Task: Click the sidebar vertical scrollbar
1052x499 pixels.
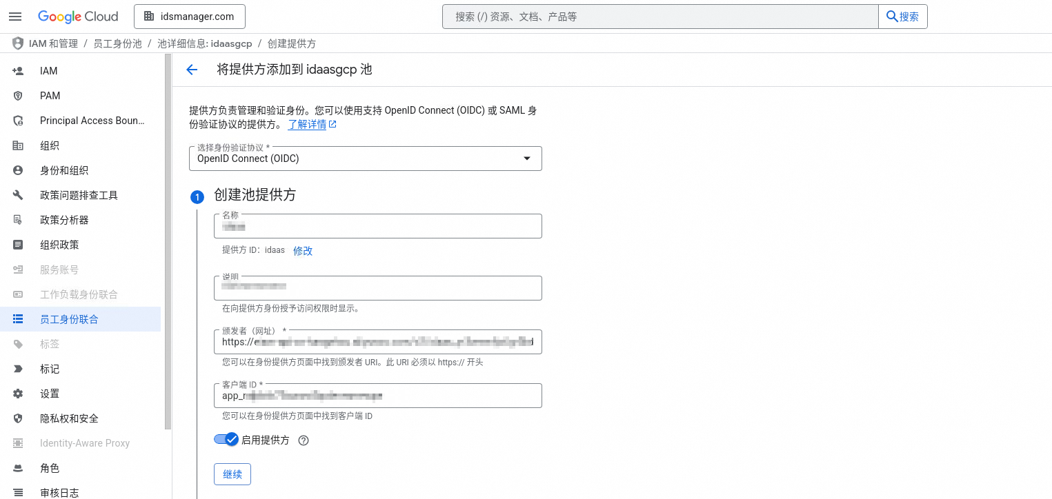Action: 168,243
